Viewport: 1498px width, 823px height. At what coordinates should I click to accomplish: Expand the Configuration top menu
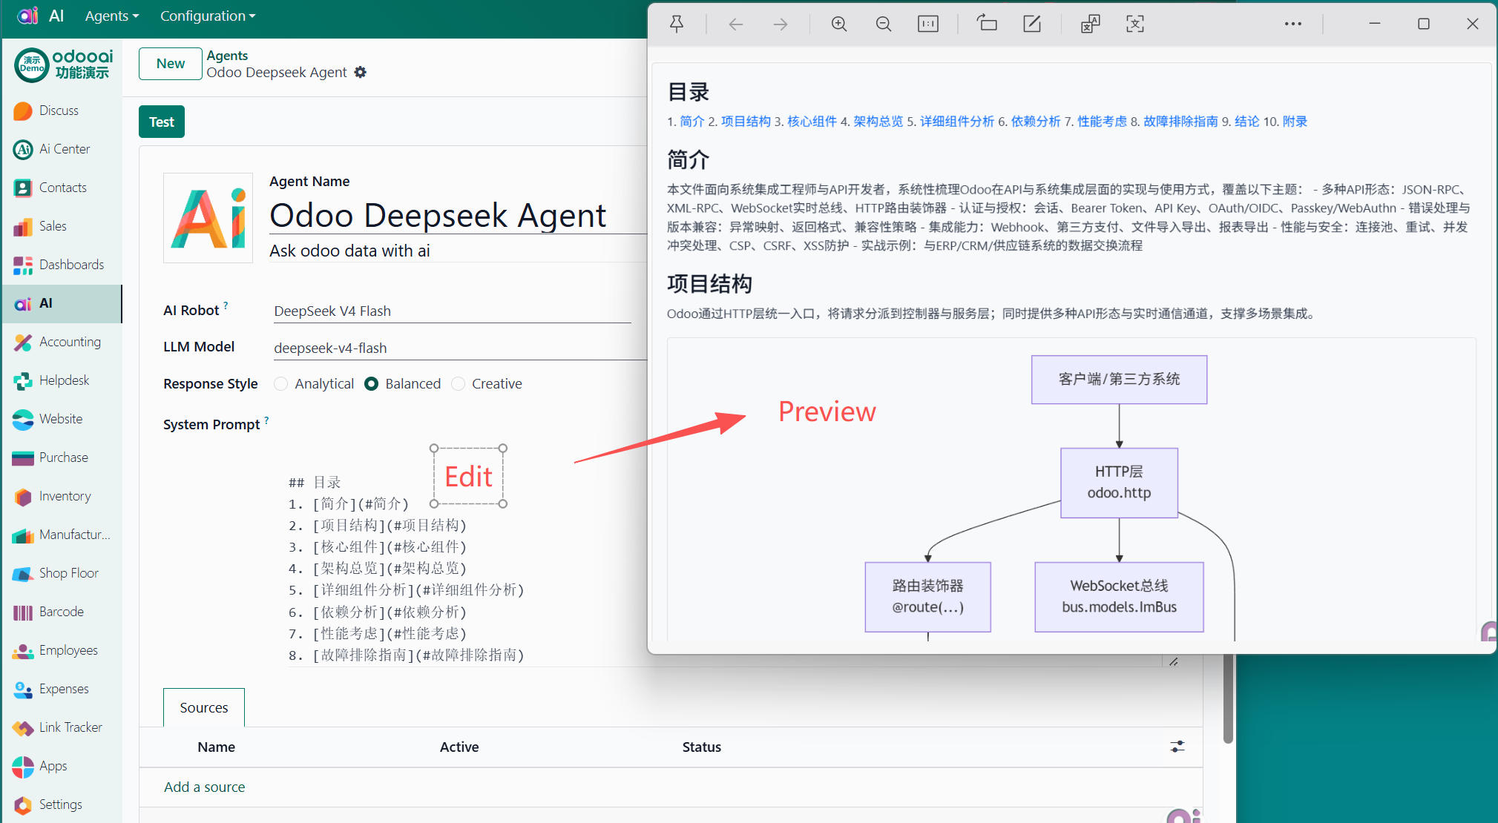(x=208, y=16)
